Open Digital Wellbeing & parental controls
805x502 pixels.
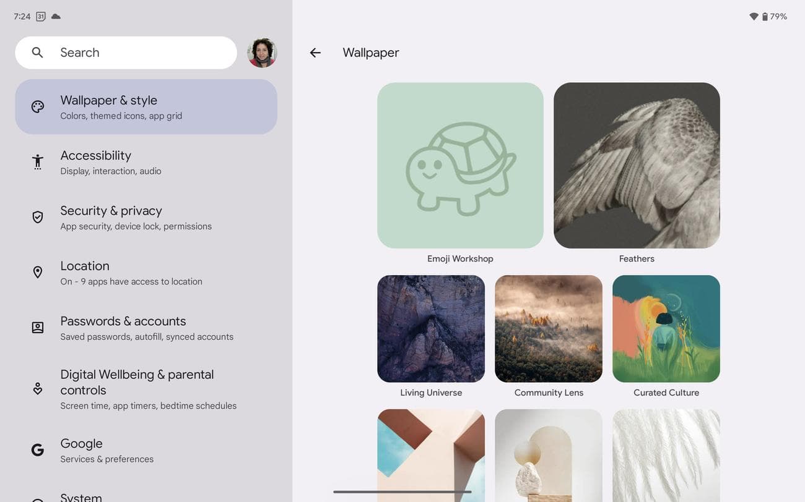click(x=146, y=389)
